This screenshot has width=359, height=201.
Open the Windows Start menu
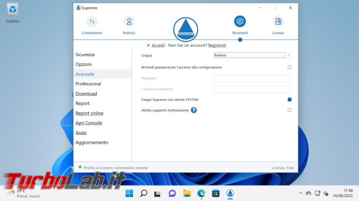(129, 193)
